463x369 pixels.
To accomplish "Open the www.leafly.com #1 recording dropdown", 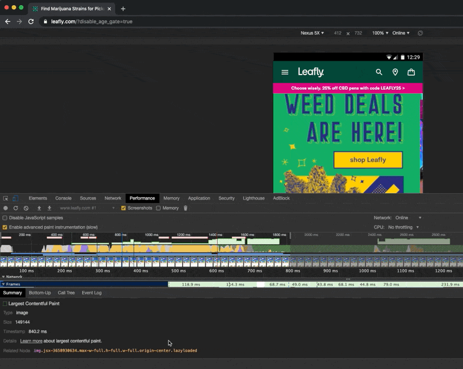I will (87, 208).
